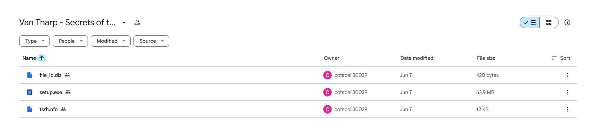Expand the folder title dropdown arrow
This screenshot has width=598, height=131.
(124, 22)
